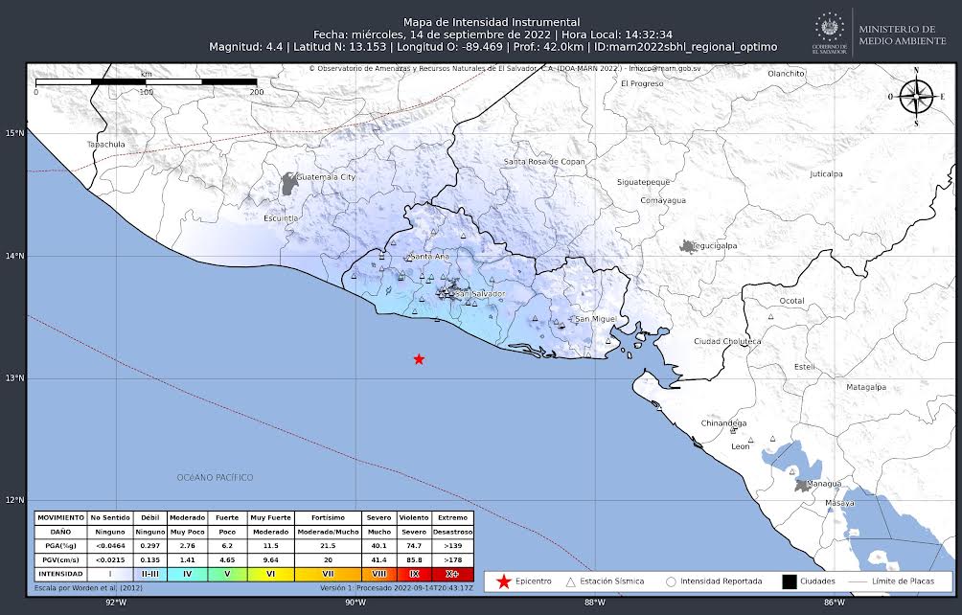Click the Santa Ana map label
This screenshot has width=962, height=615.
(428, 257)
